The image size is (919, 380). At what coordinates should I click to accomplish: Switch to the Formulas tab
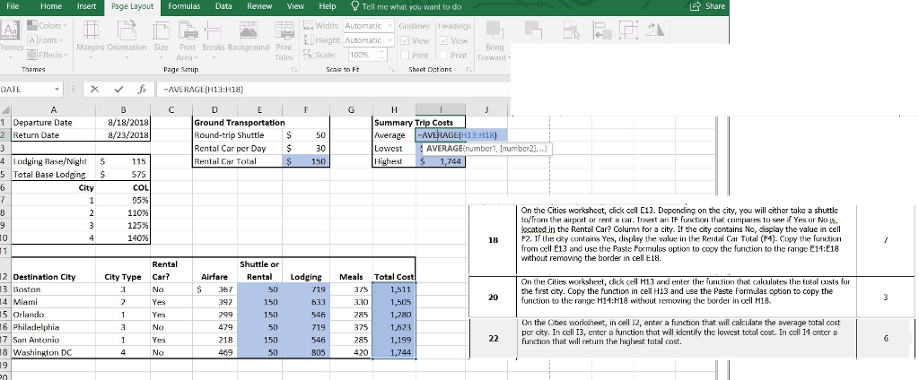tap(184, 6)
